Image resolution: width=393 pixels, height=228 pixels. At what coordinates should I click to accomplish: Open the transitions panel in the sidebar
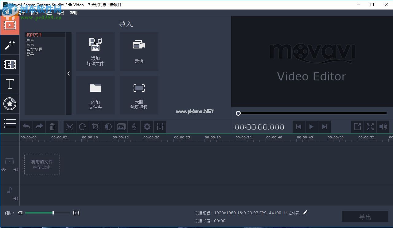[10, 64]
